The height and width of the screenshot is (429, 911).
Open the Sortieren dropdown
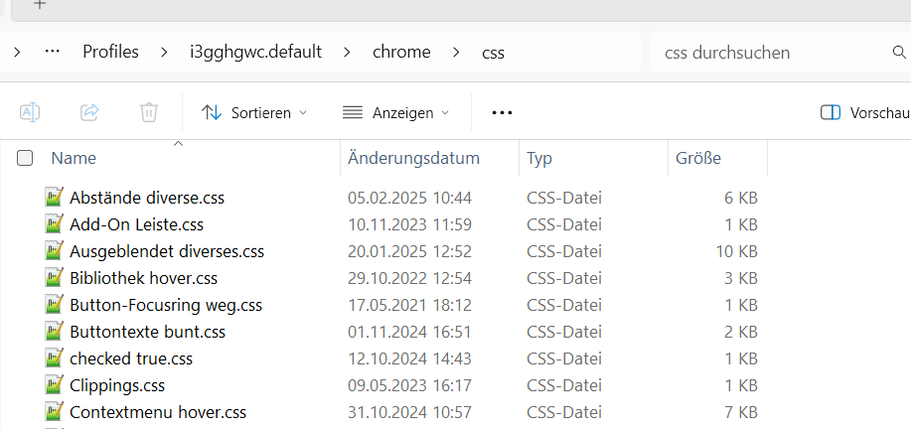(254, 112)
